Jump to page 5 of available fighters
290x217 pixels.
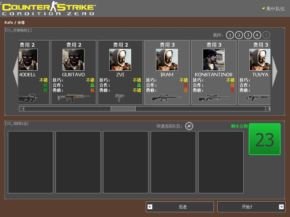point(266,35)
